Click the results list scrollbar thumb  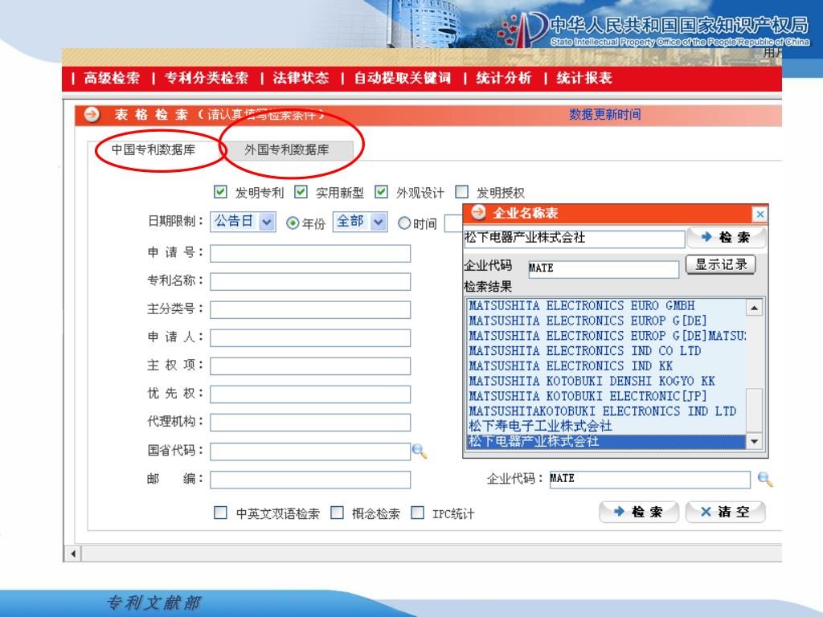coord(754,411)
